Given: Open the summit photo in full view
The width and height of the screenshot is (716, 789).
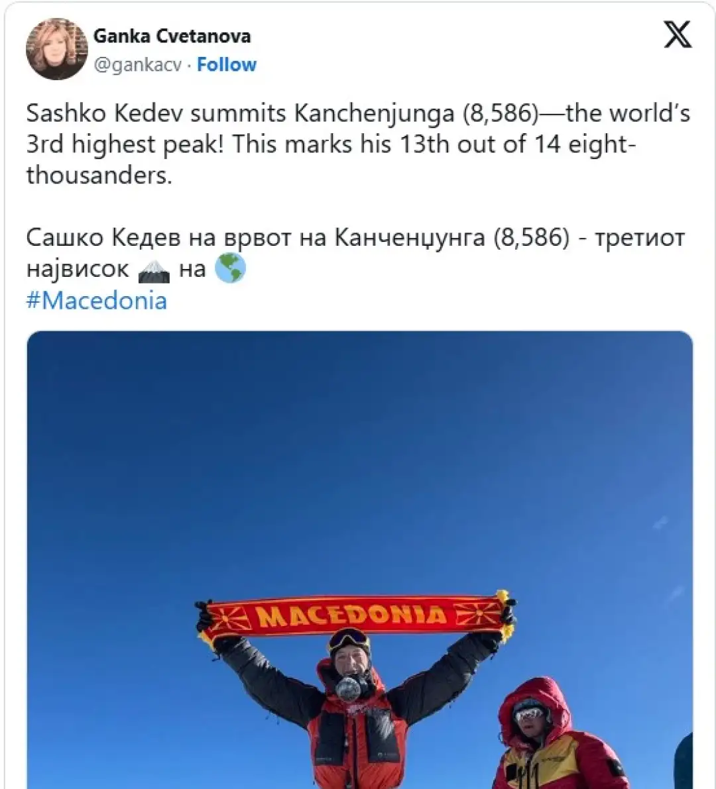Looking at the screenshot, I should pos(359,560).
